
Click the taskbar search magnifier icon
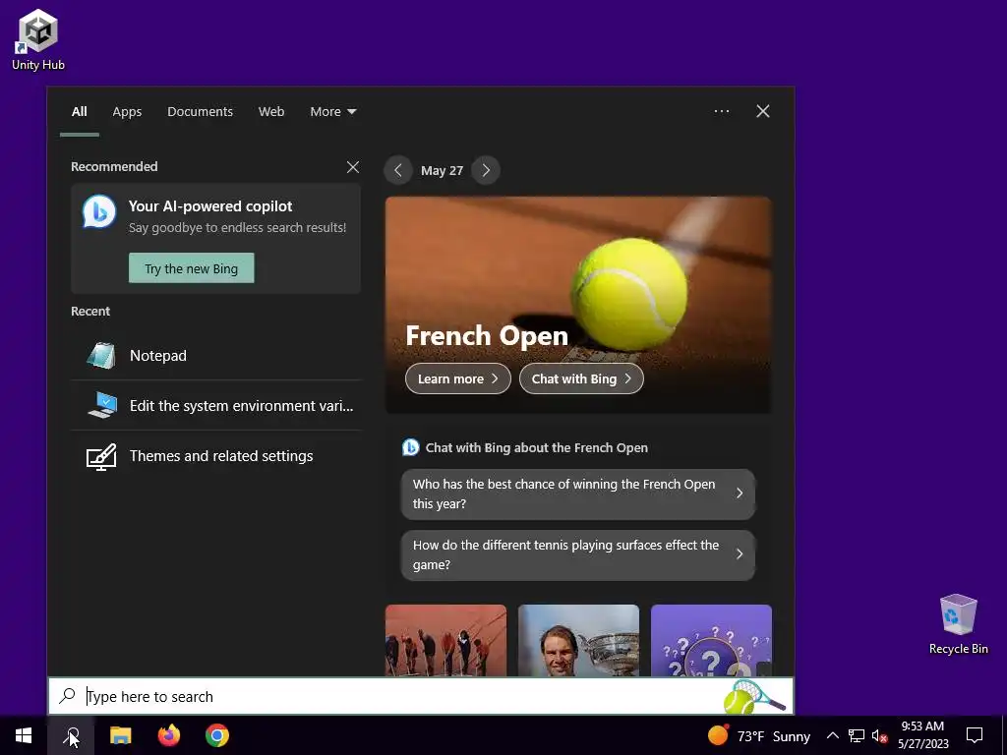[71, 735]
